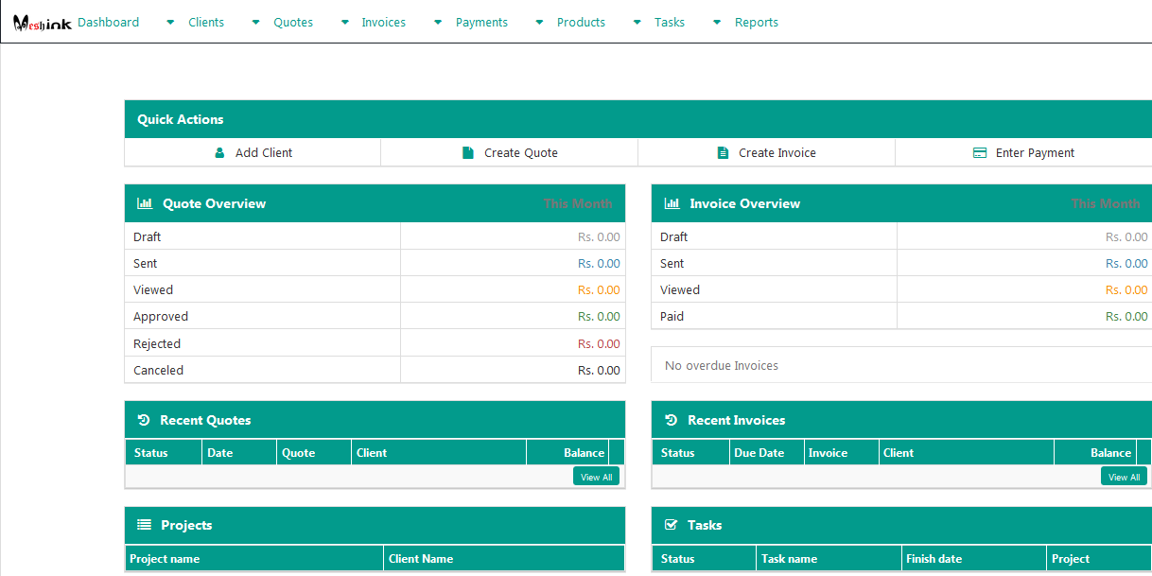
Task: Click the Create Invoice file icon
Action: point(724,153)
